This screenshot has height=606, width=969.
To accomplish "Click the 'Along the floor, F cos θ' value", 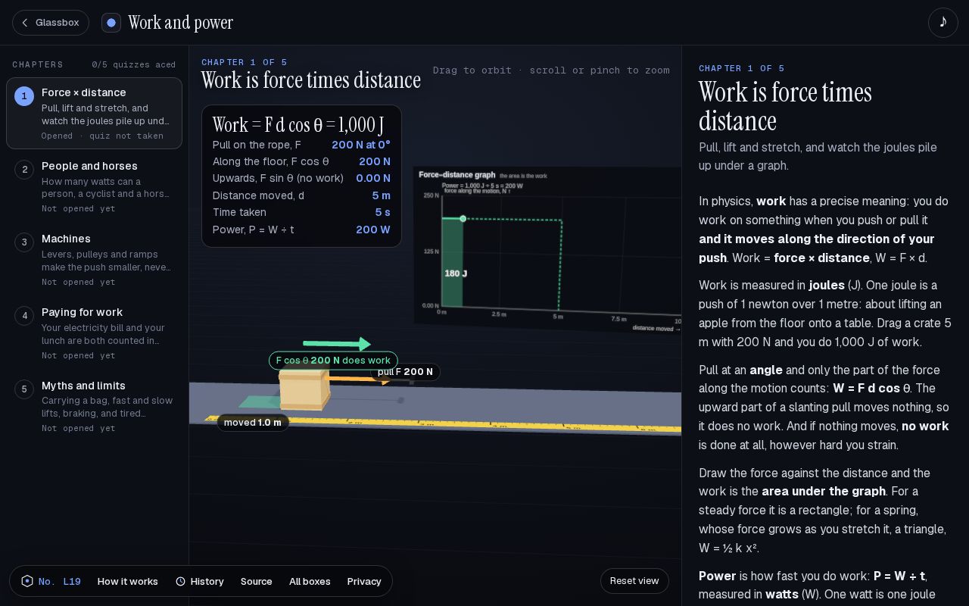I will pos(375,161).
